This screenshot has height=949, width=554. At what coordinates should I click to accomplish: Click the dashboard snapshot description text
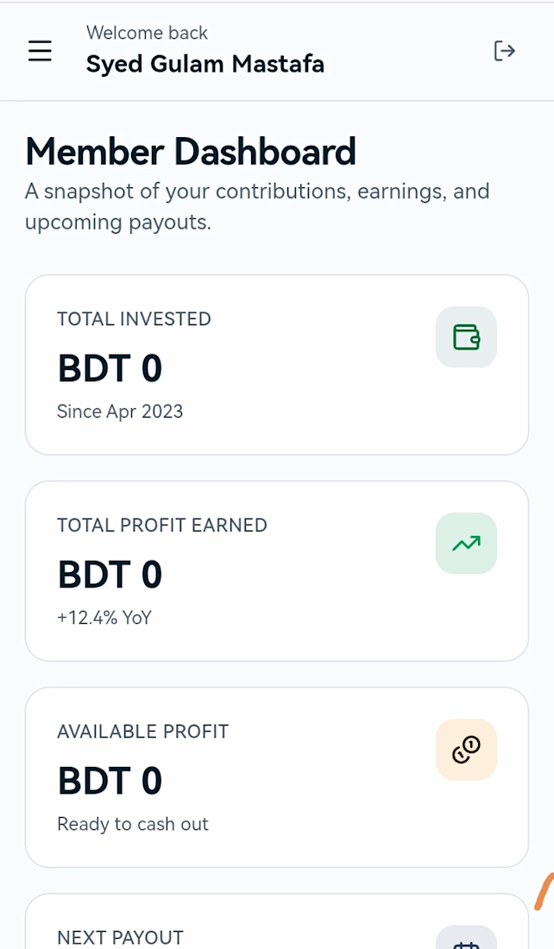coord(257,207)
